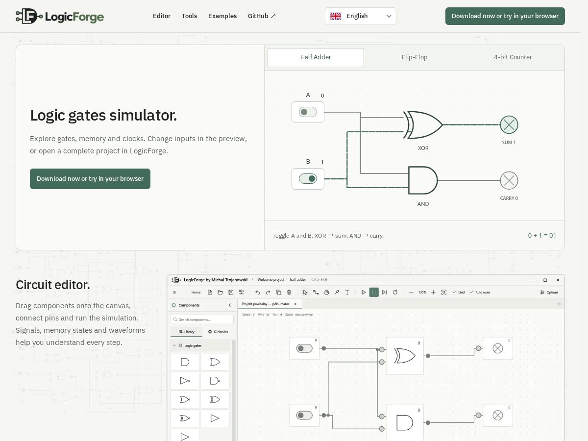Click the LogicForge logo in the header
This screenshot has height=441, width=588.
(x=60, y=16)
